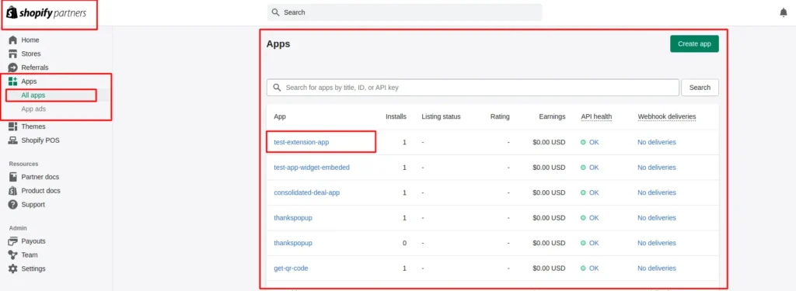Click the Shopify POS icon
The height and width of the screenshot is (291, 796).
(x=13, y=140)
